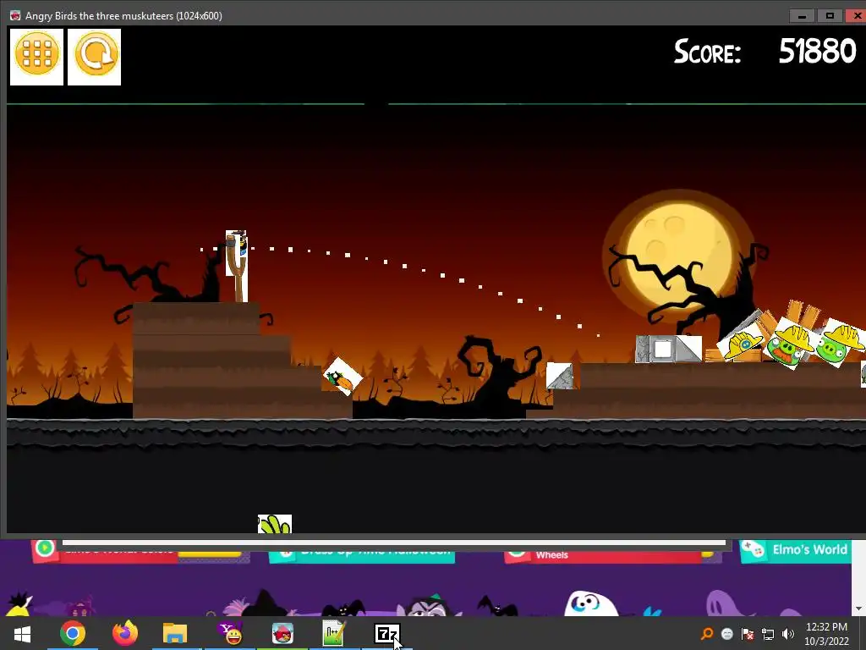Screen dimensions: 866x650
Task: Open the Elmo's World game link in the browser
Action: [x=795, y=550]
